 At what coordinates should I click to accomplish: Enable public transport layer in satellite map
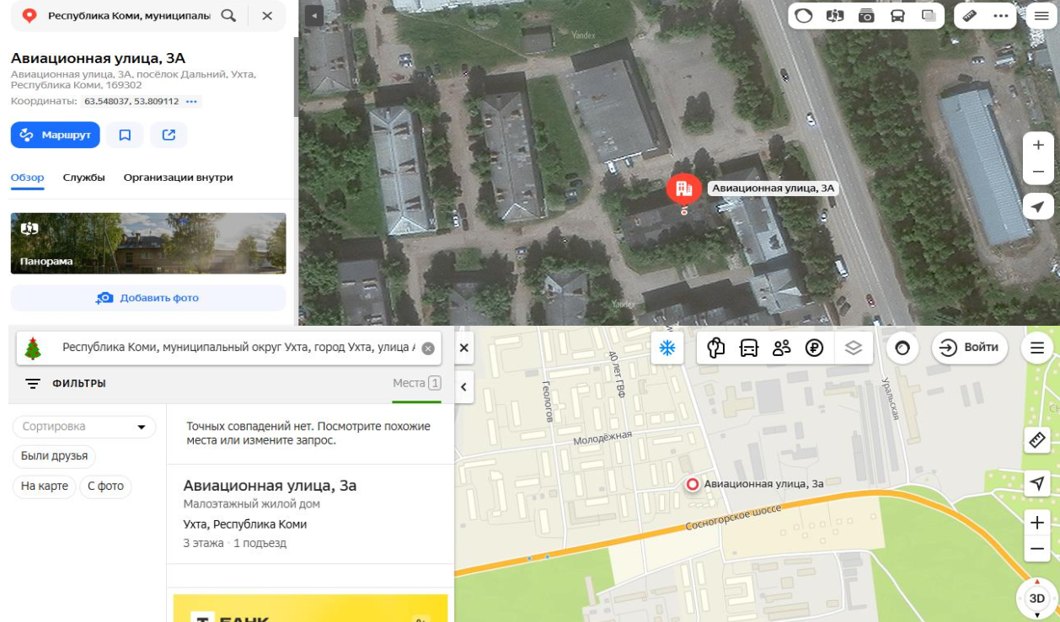897,16
